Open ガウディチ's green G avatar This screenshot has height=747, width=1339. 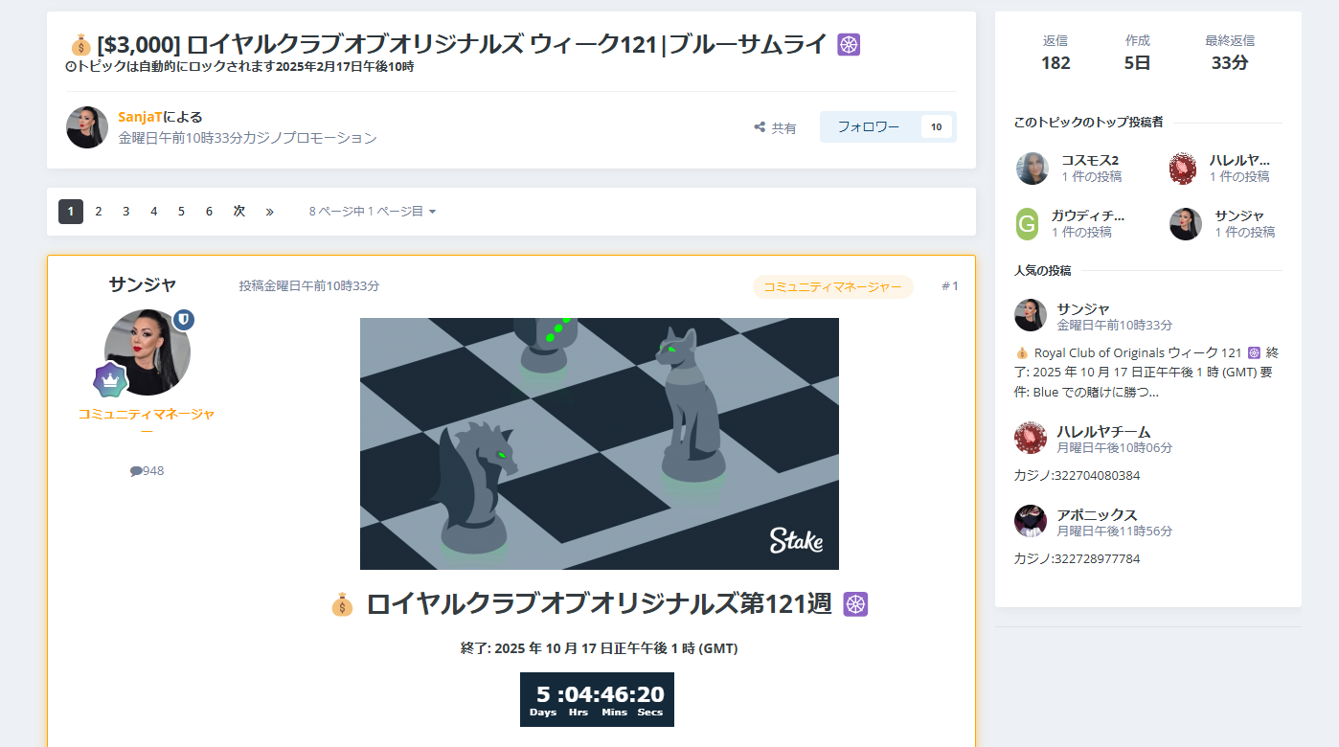point(1027,224)
